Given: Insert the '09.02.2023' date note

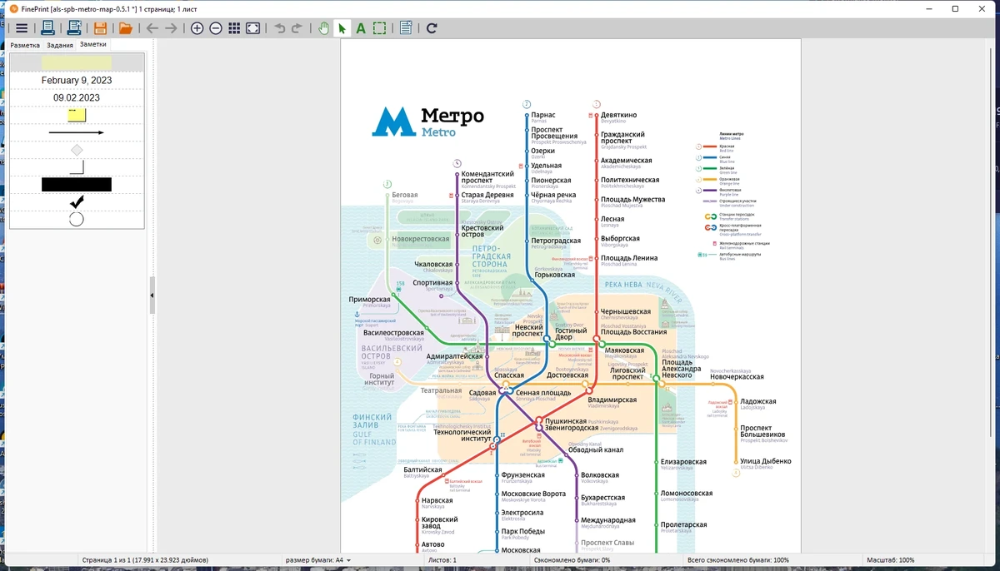Looking at the screenshot, I should click(77, 97).
